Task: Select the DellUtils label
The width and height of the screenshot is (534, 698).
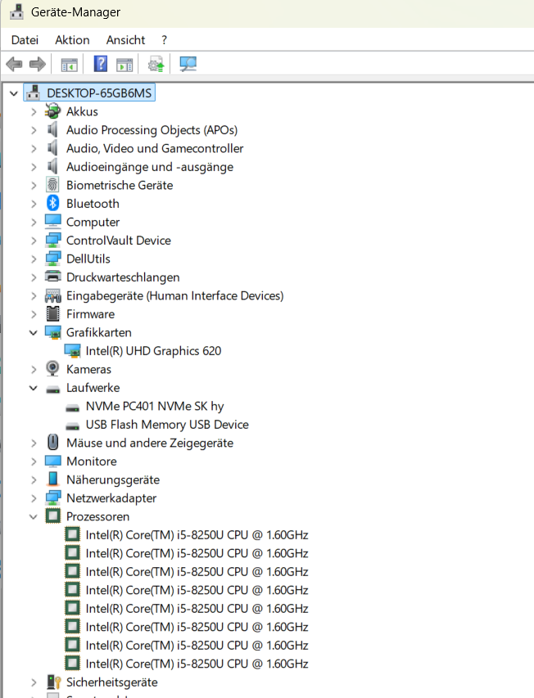Action: (x=88, y=259)
